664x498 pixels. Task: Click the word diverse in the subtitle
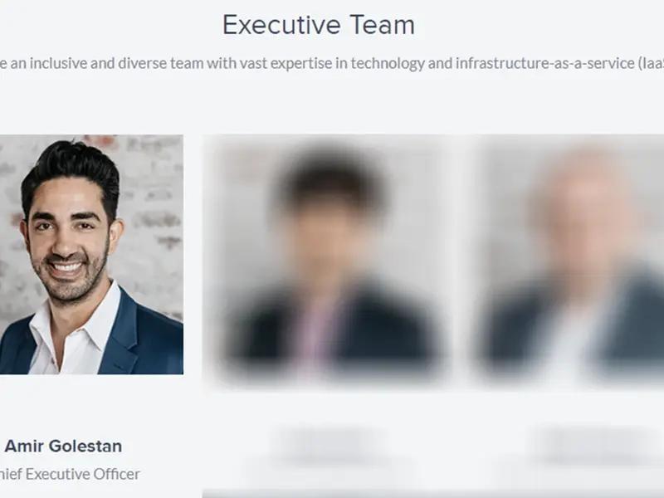142,64
